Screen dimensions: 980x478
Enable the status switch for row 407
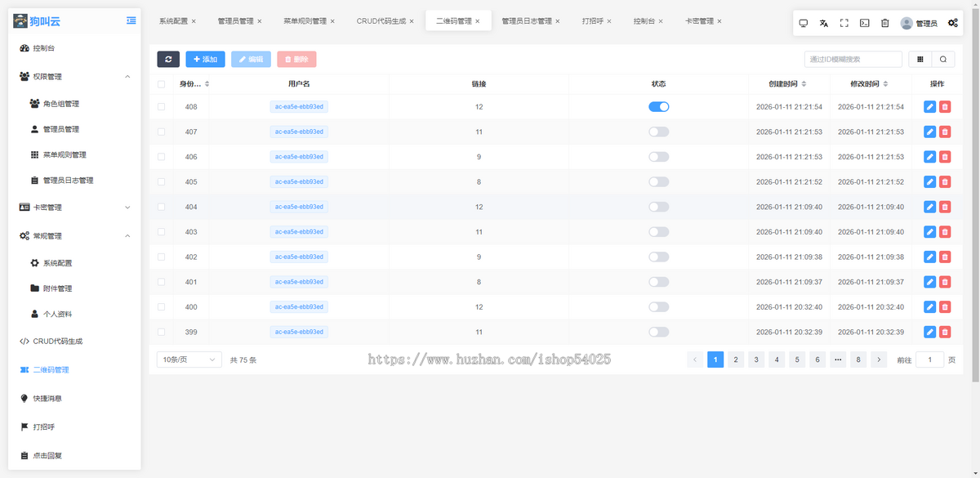point(659,132)
